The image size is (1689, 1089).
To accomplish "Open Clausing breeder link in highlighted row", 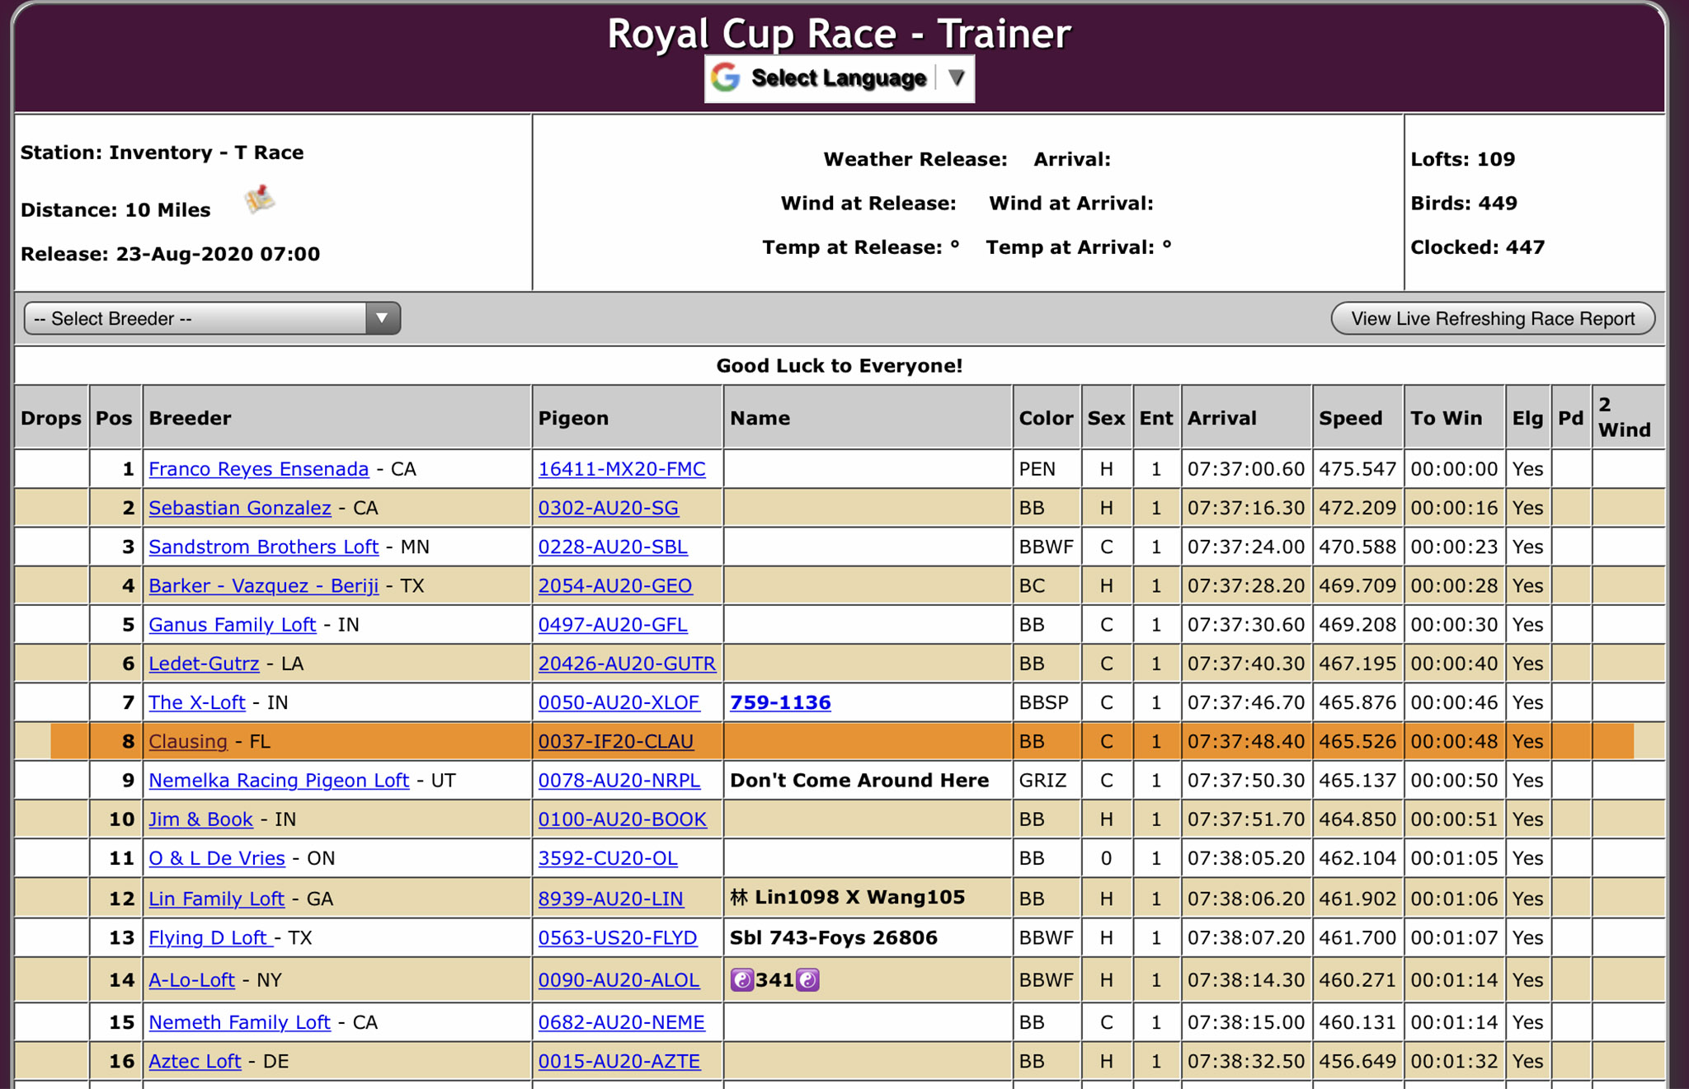I will (x=187, y=741).
